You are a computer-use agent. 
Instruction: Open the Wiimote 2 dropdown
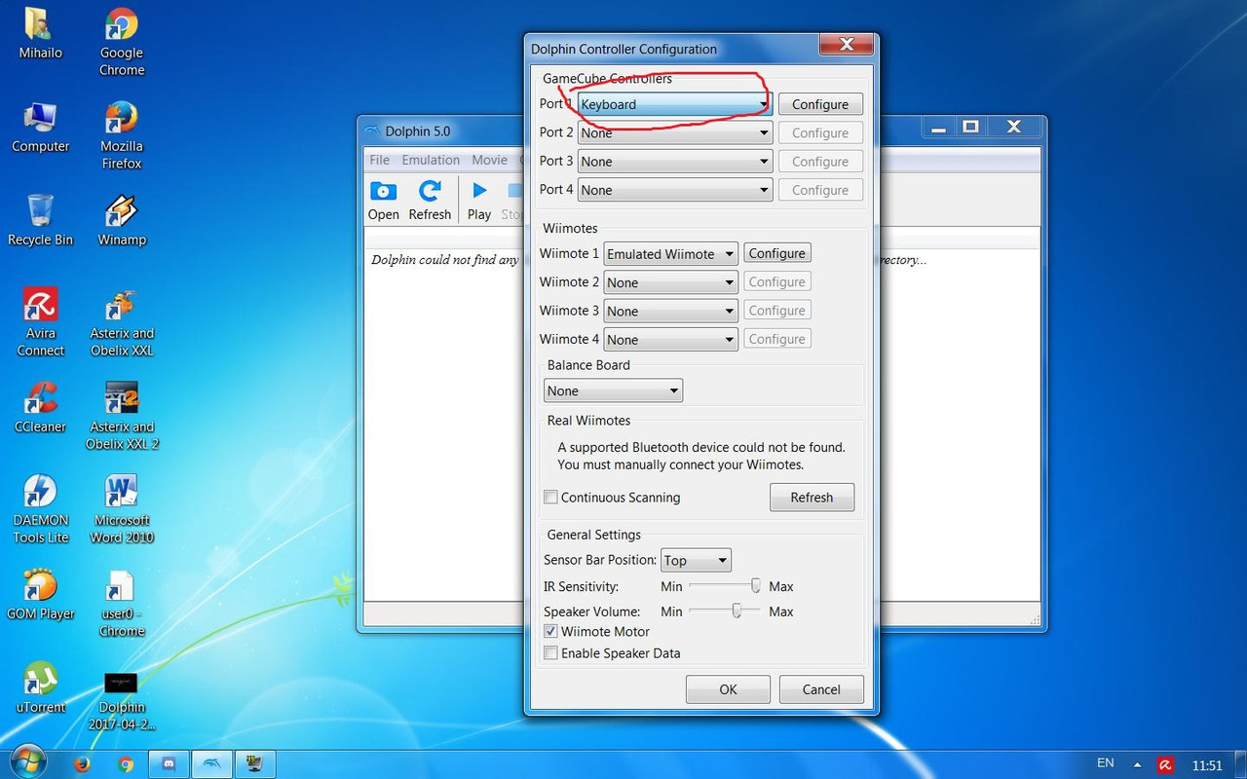coord(670,282)
